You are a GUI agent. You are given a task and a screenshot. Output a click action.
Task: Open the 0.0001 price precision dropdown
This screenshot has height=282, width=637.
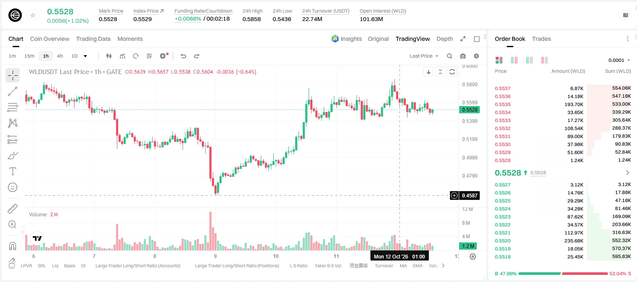[x=619, y=60]
